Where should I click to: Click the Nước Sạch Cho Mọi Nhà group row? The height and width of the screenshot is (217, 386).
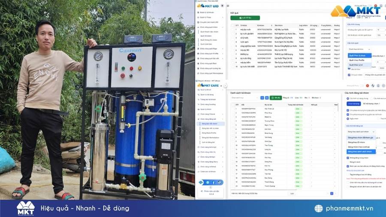pyautogui.click(x=286, y=42)
